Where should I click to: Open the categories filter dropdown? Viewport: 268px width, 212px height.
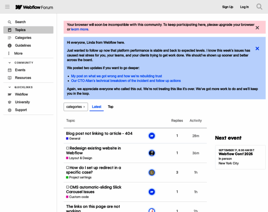[x=76, y=107]
